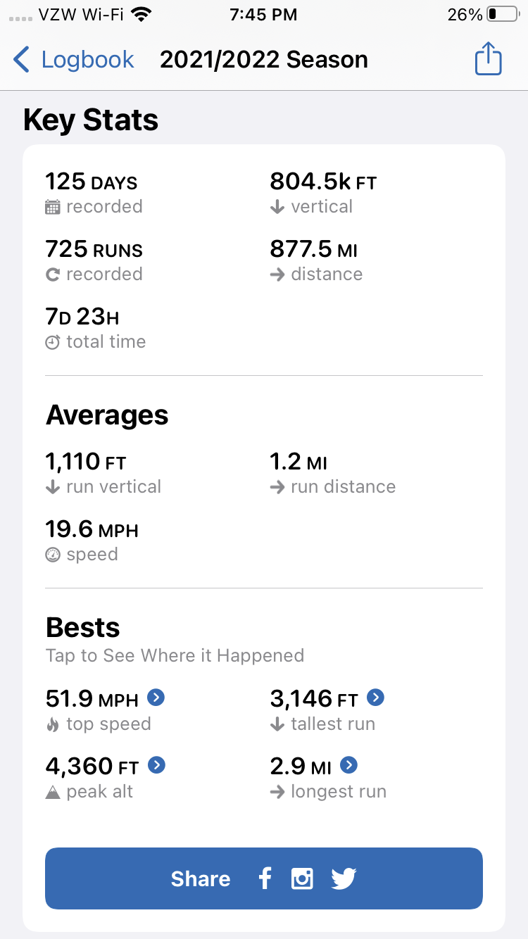Open top speed location arrow
Screen dimensions: 528x939
point(156,698)
